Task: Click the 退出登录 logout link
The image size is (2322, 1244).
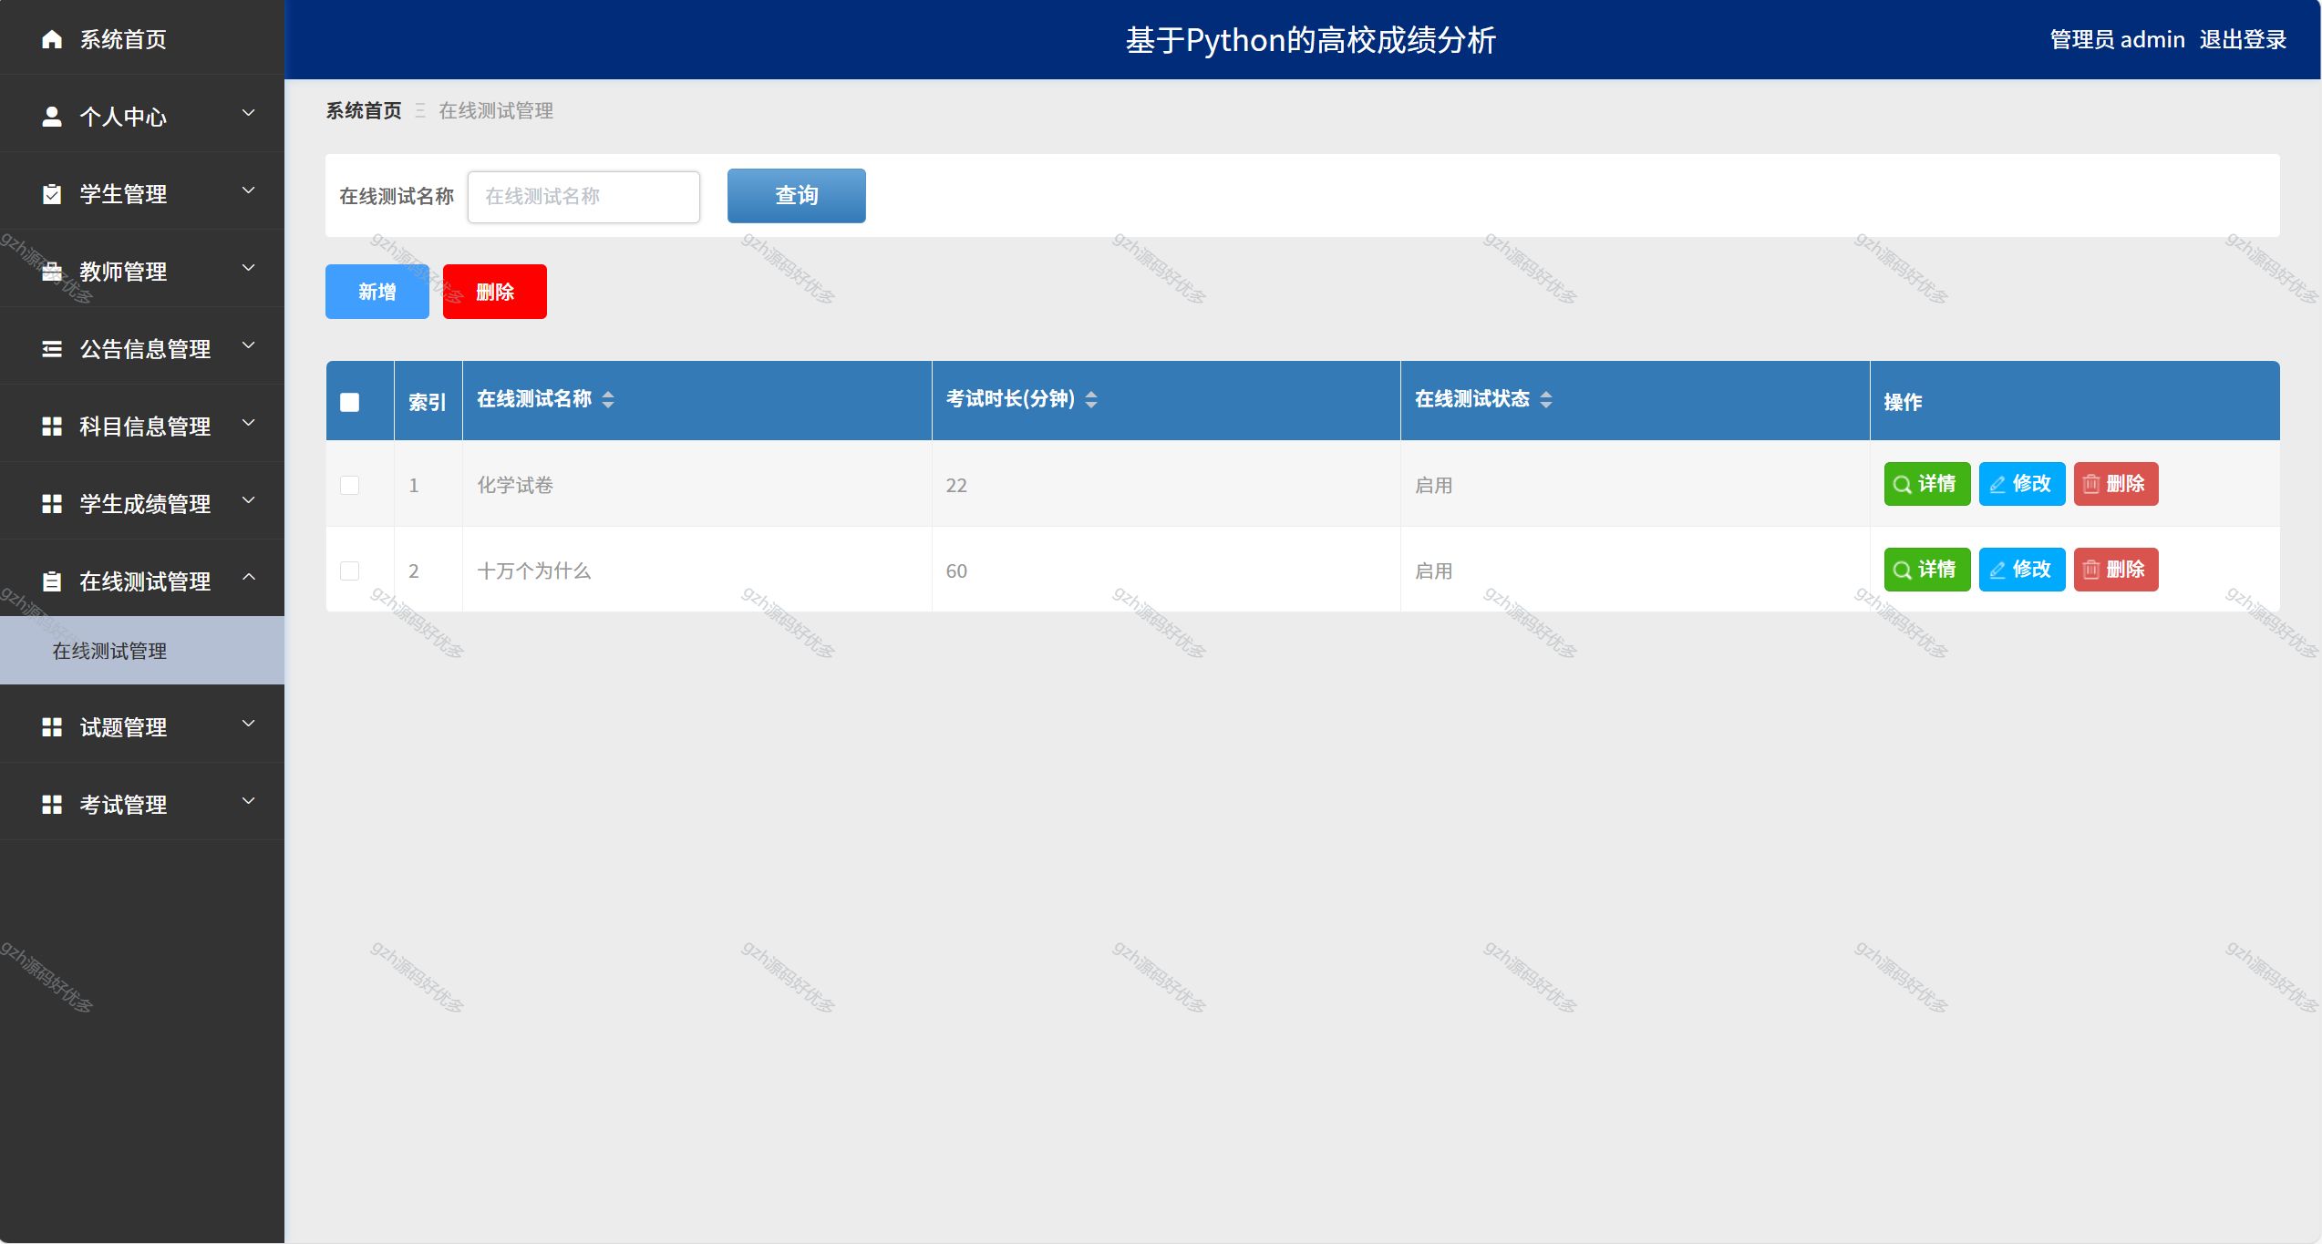Action: point(2242,39)
